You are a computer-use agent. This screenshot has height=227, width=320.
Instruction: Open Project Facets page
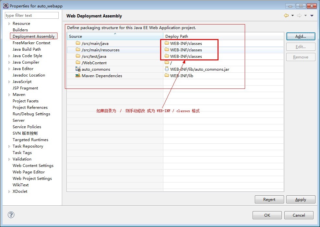pos(26,101)
